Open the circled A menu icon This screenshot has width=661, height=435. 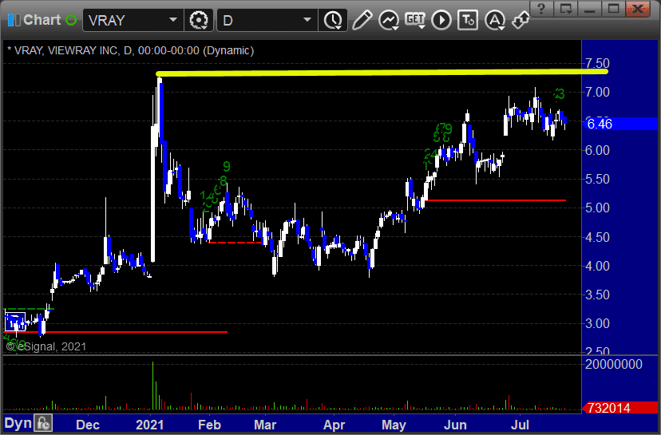pos(494,20)
